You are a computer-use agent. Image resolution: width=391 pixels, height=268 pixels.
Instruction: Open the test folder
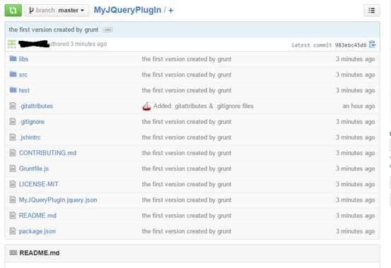(24, 90)
